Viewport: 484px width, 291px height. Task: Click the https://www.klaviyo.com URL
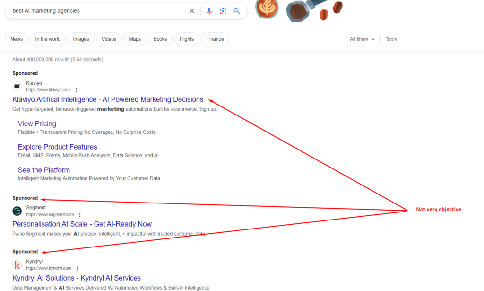pos(49,90)
